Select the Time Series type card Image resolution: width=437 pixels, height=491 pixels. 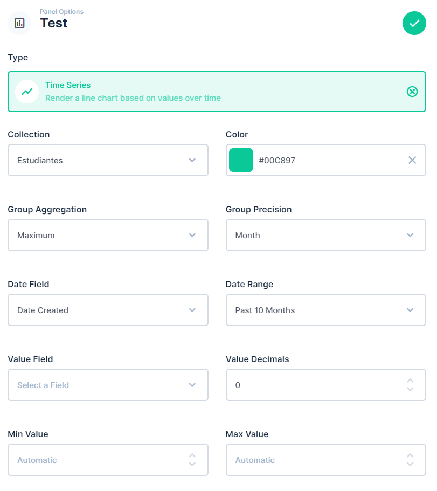[x=217, y=92]
